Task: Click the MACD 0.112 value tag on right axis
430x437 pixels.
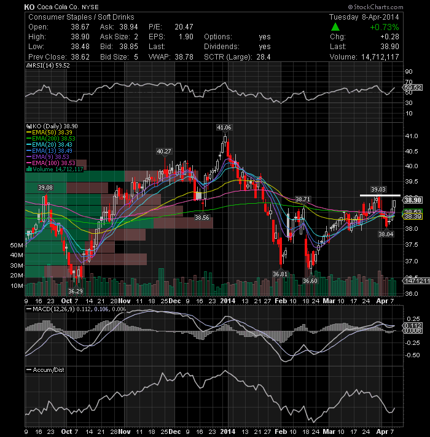Action: [x=413, y=325]
